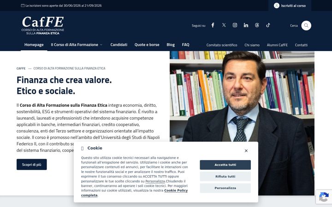Click the Iscriviti al corso button
The height and width of the screenshot is (207, 332).
[x=290, y=6]
